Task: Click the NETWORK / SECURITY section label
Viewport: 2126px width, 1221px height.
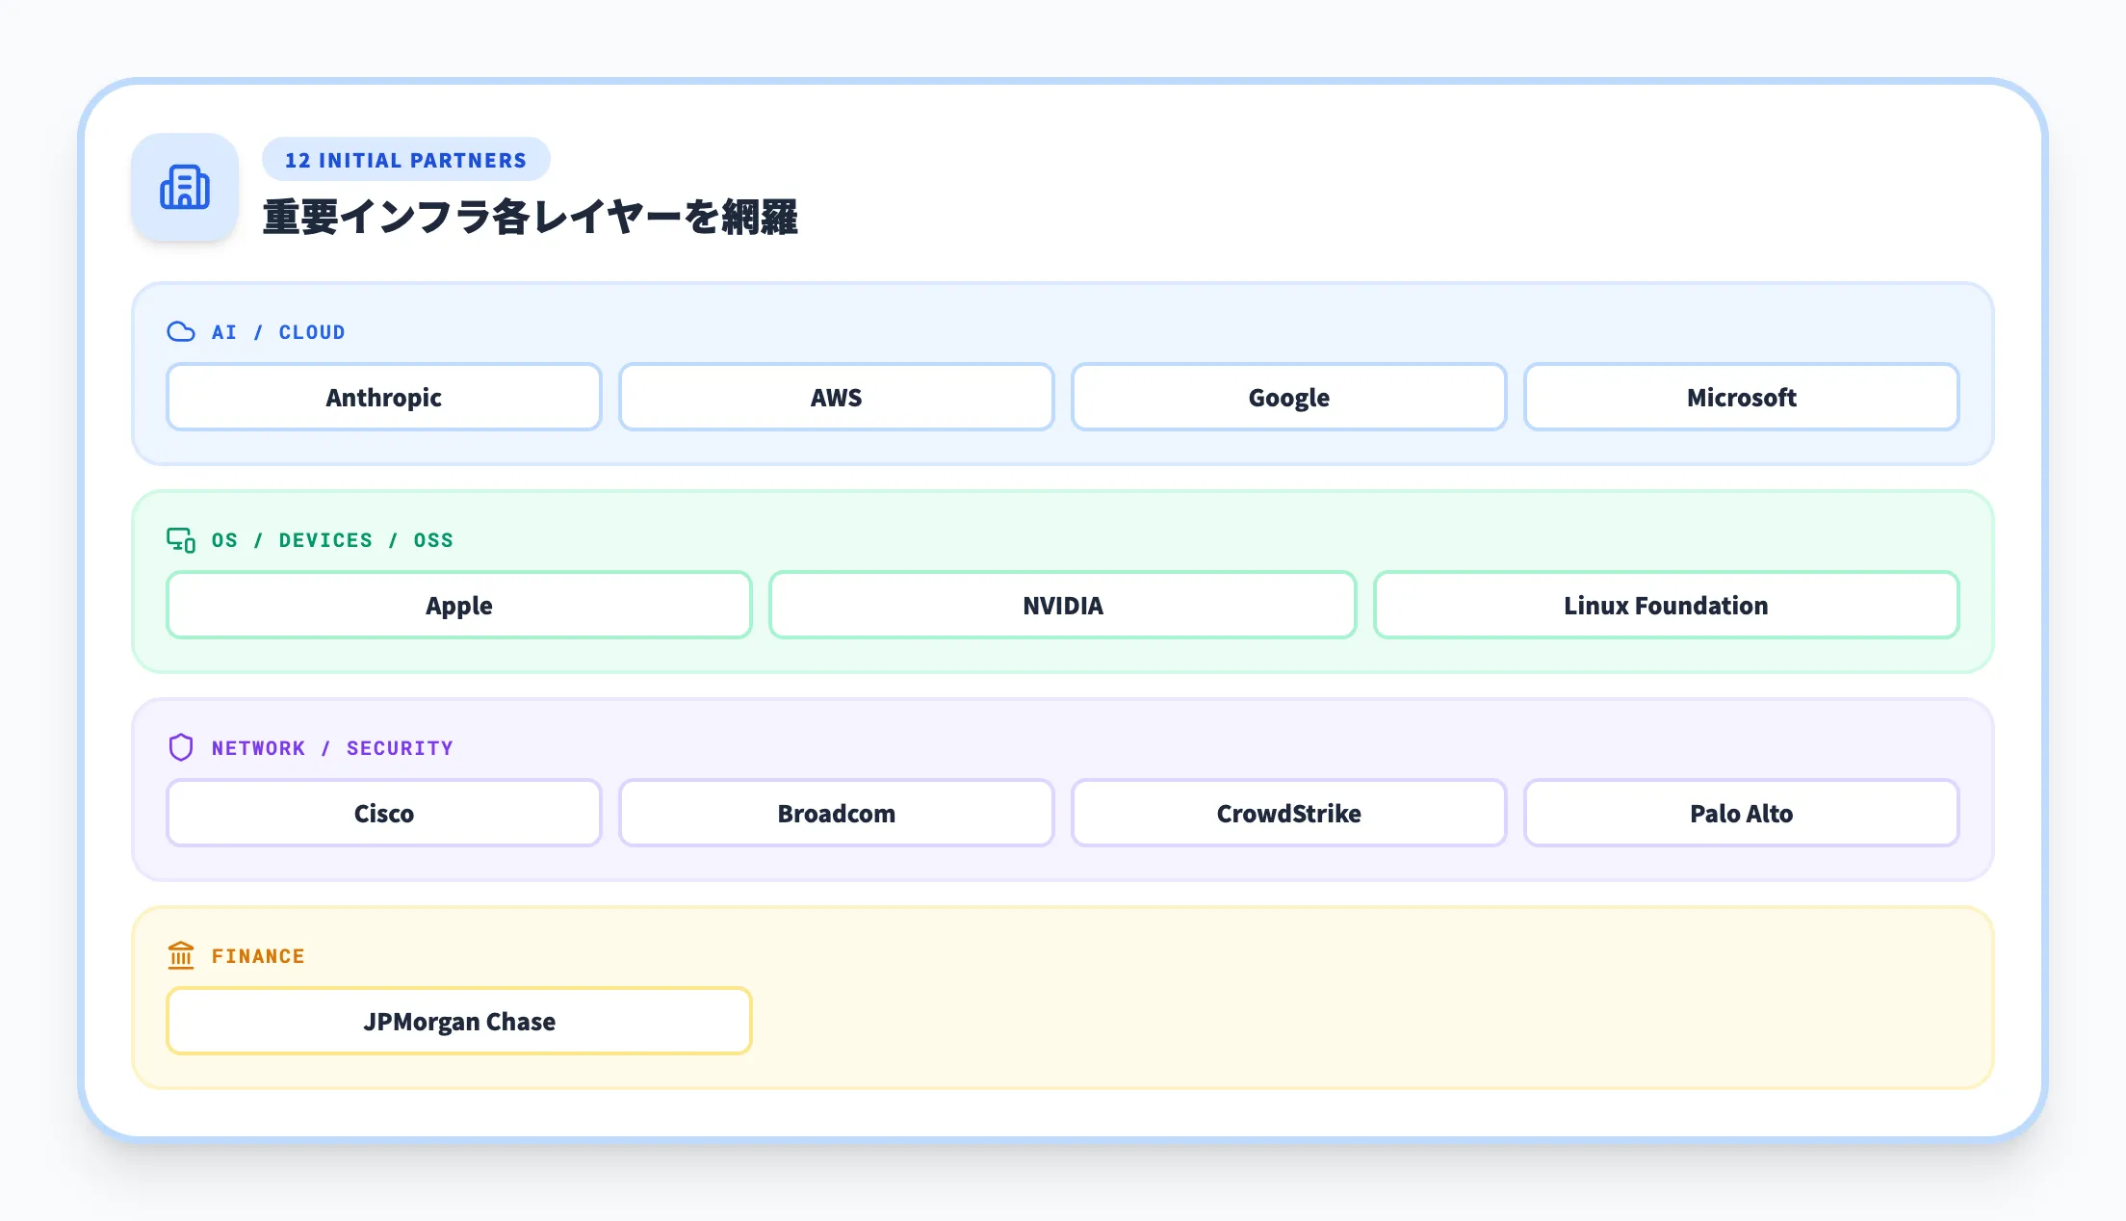Action: tap(332, 748)
